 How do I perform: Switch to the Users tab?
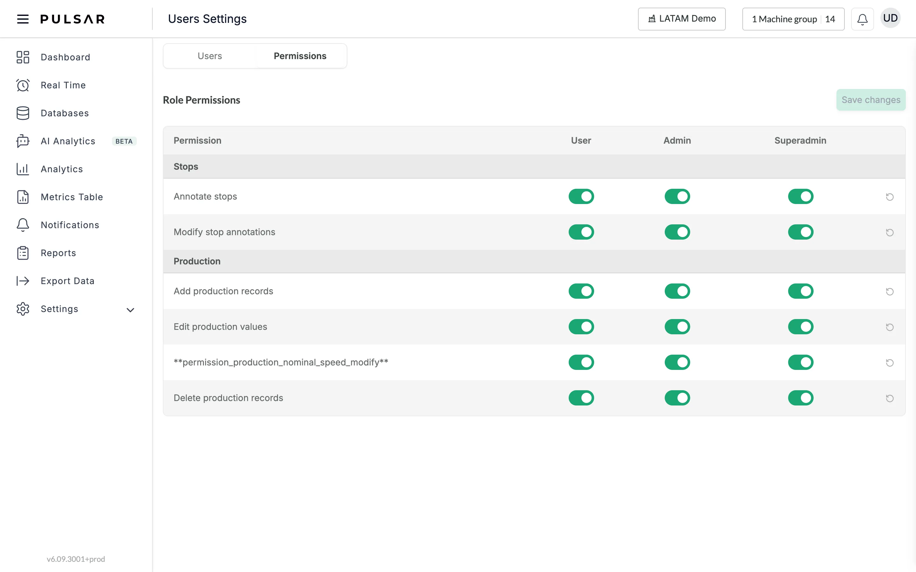pos(210,56)
